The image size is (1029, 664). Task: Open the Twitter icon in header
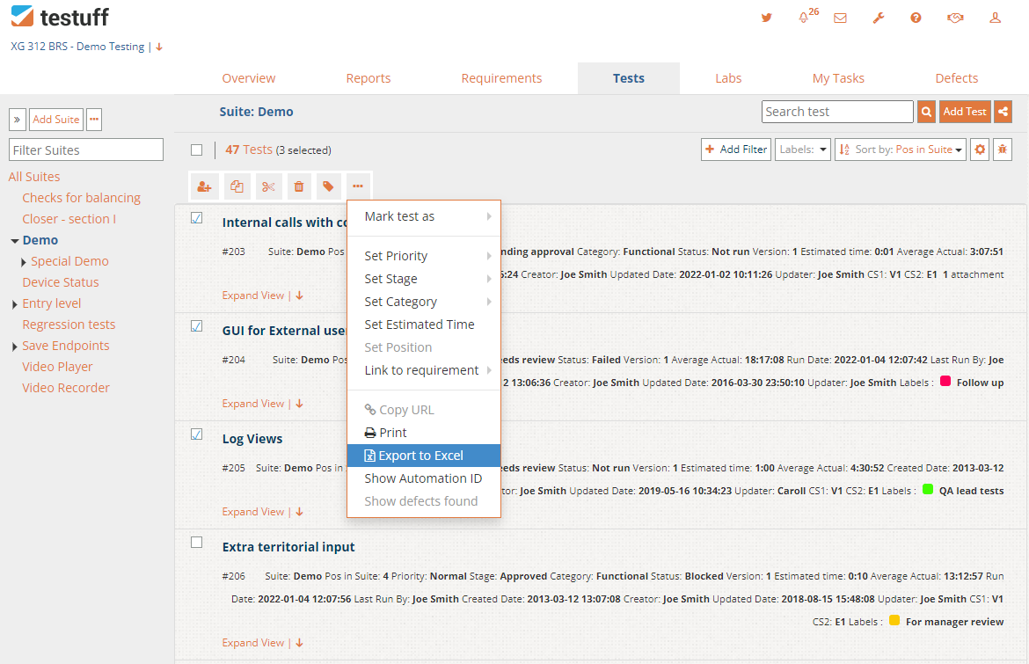(766, 18)
